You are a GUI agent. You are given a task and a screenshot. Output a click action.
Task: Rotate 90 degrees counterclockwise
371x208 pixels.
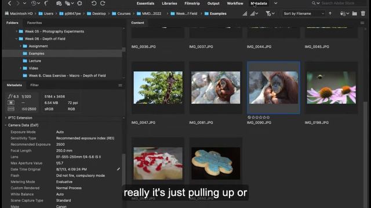94,3
